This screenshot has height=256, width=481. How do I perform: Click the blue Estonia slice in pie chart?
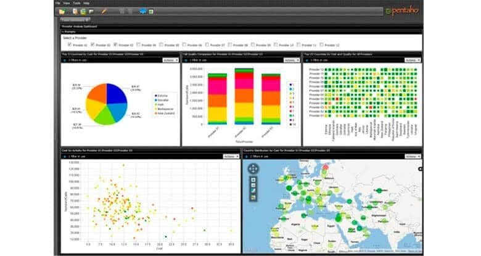point(117,94)
